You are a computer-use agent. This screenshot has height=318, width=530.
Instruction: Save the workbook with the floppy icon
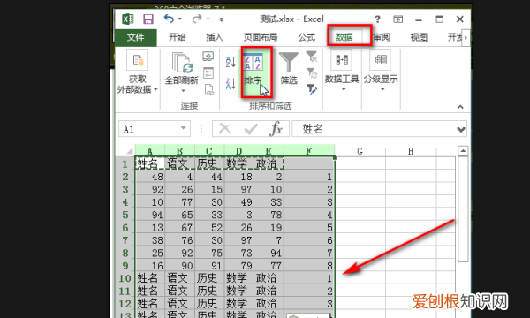[148, 19]
